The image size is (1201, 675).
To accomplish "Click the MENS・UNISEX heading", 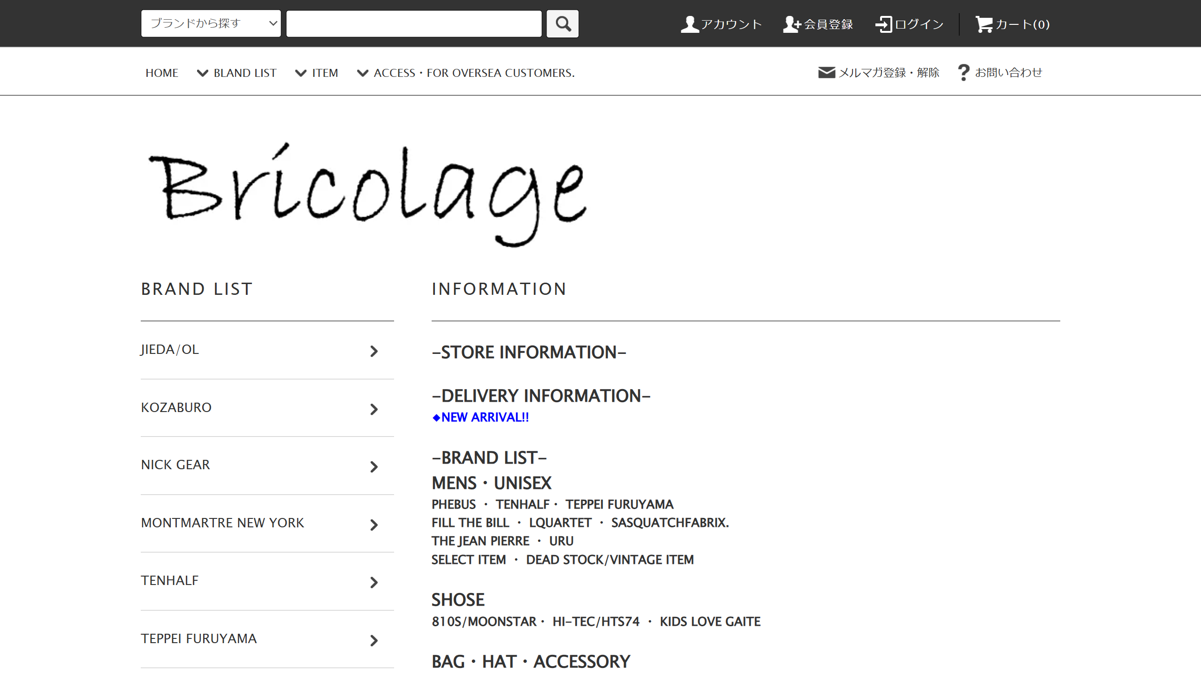I will [492, 483].
